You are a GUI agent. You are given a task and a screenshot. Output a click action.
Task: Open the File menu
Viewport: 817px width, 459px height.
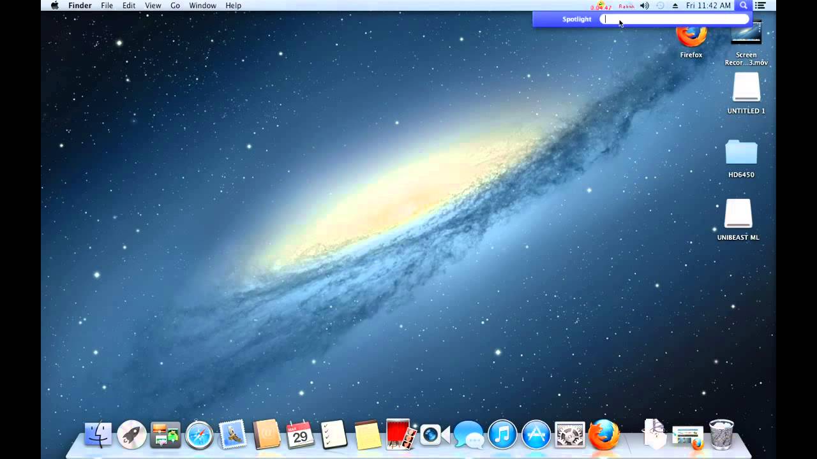pos(107,6)
